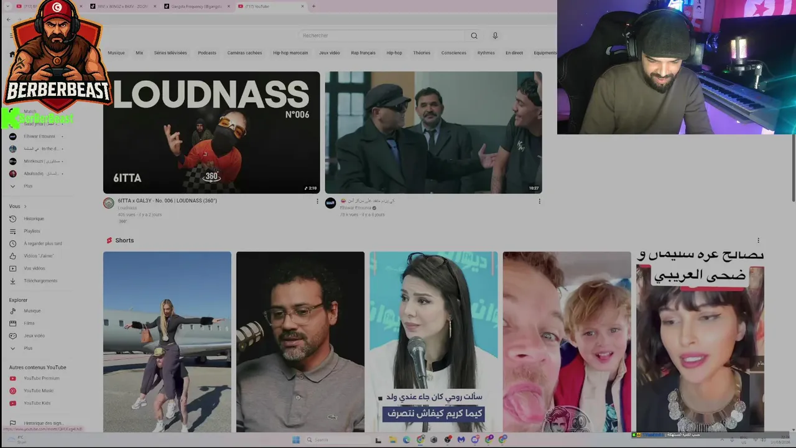Open the Match subscription in sidebar
796x448 pixels.
pyautogui.click(x=30, y=111)
